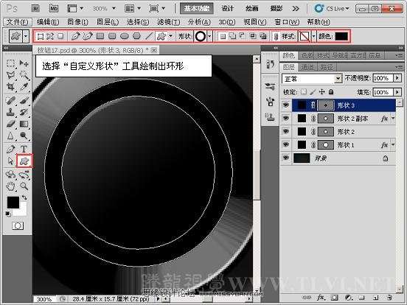Viewport: 407px width, 305px height.
Task: Switch to the 摄影 workspace
Action: [x=276, y=9]
